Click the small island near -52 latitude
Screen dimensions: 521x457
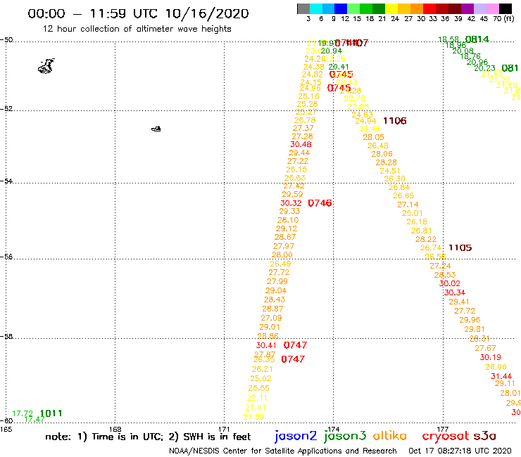pos(156,129)
